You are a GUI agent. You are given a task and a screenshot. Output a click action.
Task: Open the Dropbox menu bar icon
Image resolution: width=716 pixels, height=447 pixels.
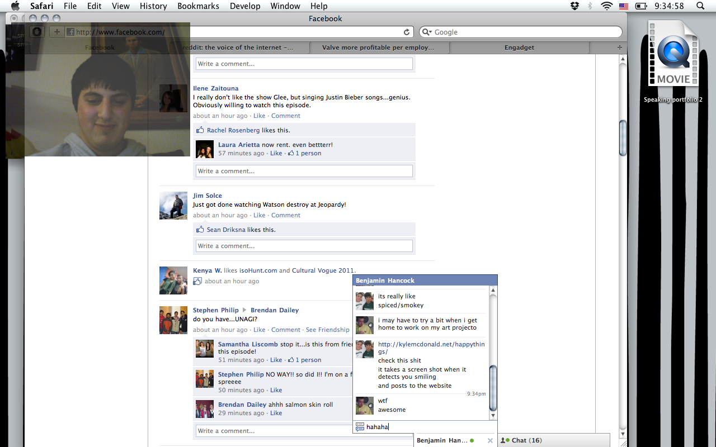574,6
